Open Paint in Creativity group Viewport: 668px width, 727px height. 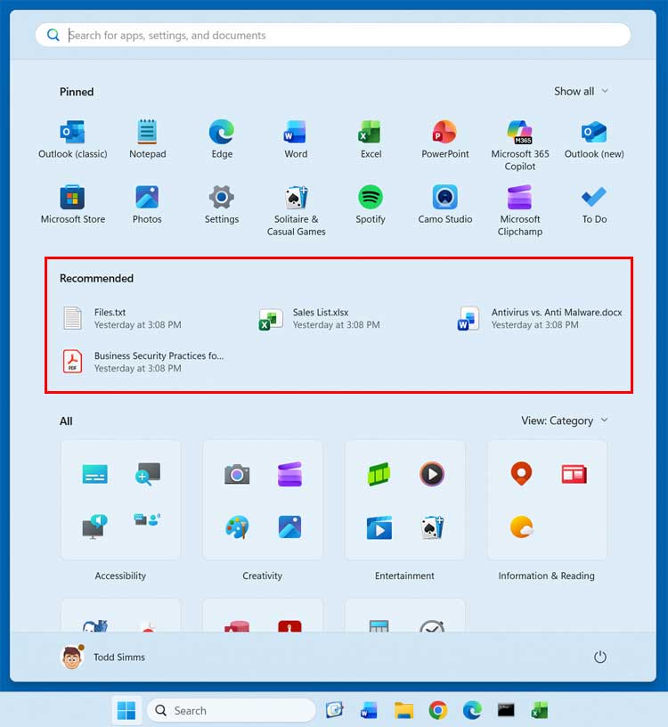pos(237,527)
